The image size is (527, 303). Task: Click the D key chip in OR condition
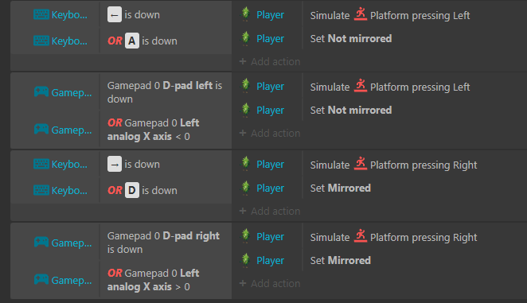(x=132, y=190)
